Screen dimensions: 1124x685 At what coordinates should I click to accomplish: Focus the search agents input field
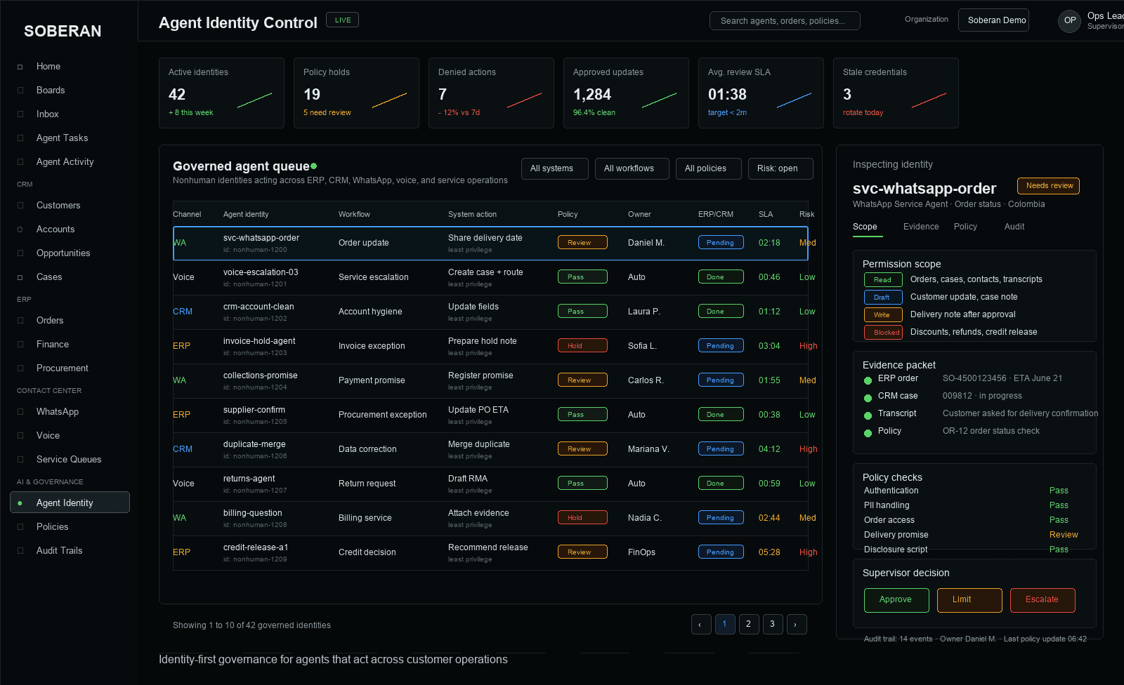(785, 21)
